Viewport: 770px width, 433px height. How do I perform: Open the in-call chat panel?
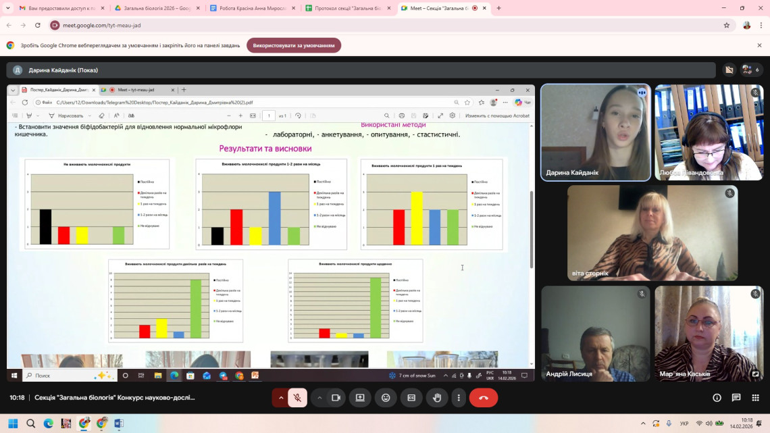coord(736,398)
